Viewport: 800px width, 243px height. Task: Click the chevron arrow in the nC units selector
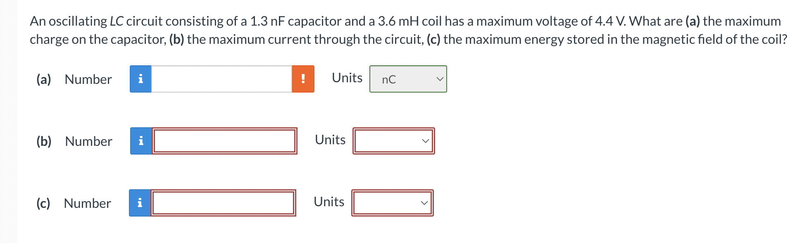[440, 79]
